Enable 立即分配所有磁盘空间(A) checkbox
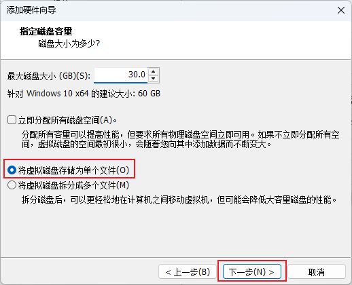 coord(12,120)
